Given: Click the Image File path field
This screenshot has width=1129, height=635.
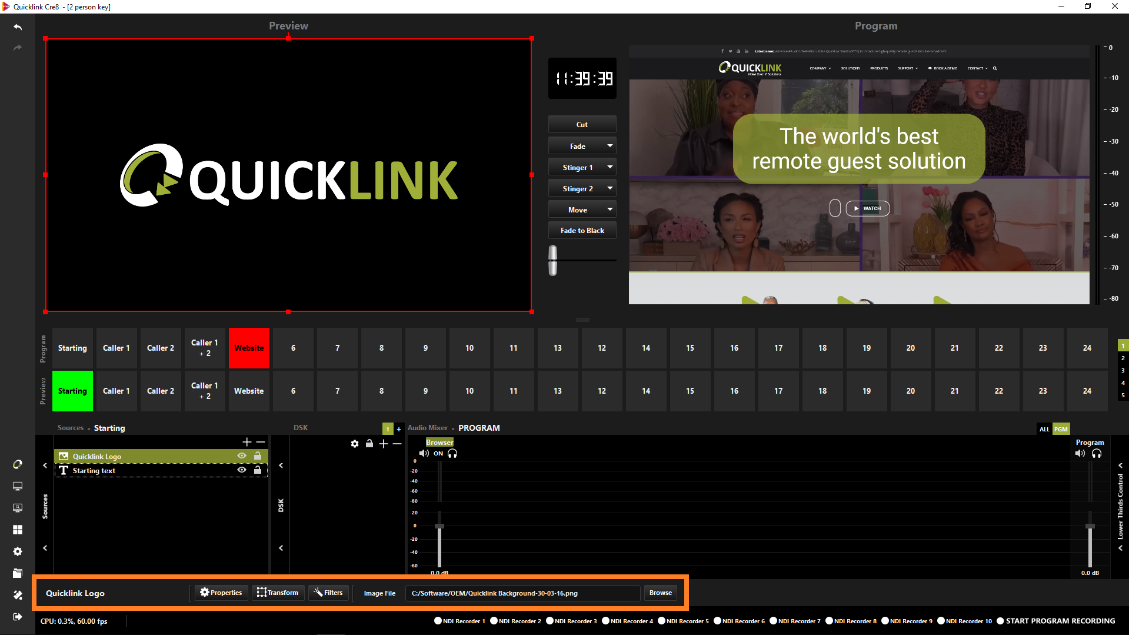Looking at the screenshot, I should click(522, 593).
